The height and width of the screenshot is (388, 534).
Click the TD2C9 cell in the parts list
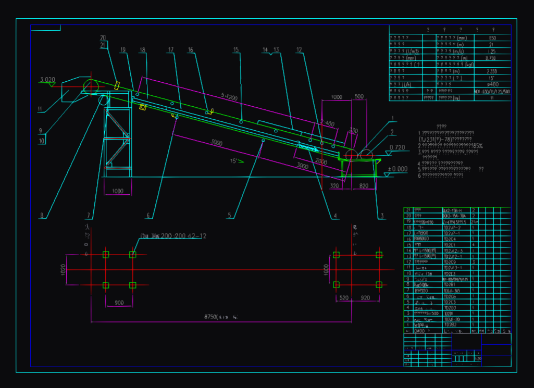click(450, 262)
